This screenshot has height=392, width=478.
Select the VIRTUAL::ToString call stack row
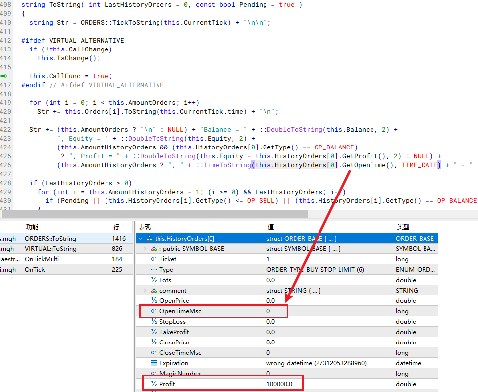[x=66, y=249]
